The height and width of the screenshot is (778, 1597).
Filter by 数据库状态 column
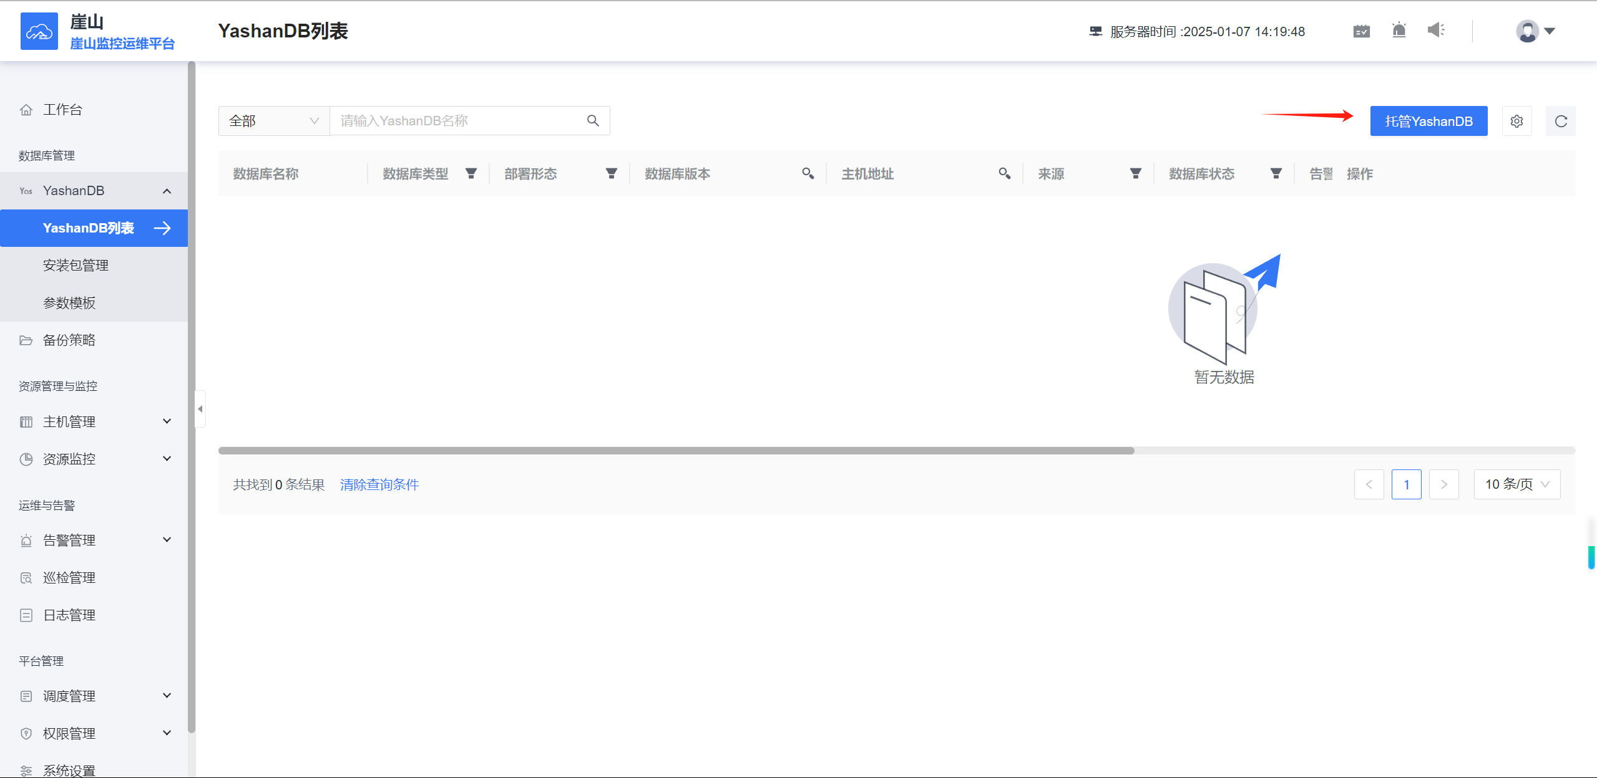coord(1276,173)
